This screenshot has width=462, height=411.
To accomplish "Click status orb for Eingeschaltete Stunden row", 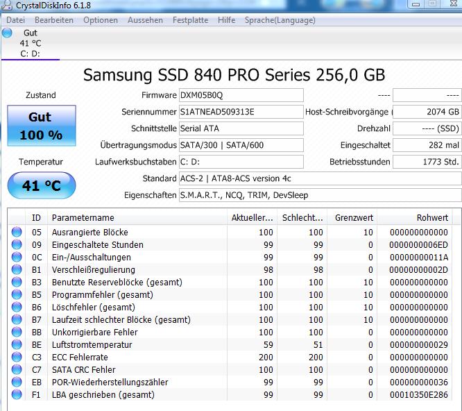I will pyautogui.click(x=17, y=244).
